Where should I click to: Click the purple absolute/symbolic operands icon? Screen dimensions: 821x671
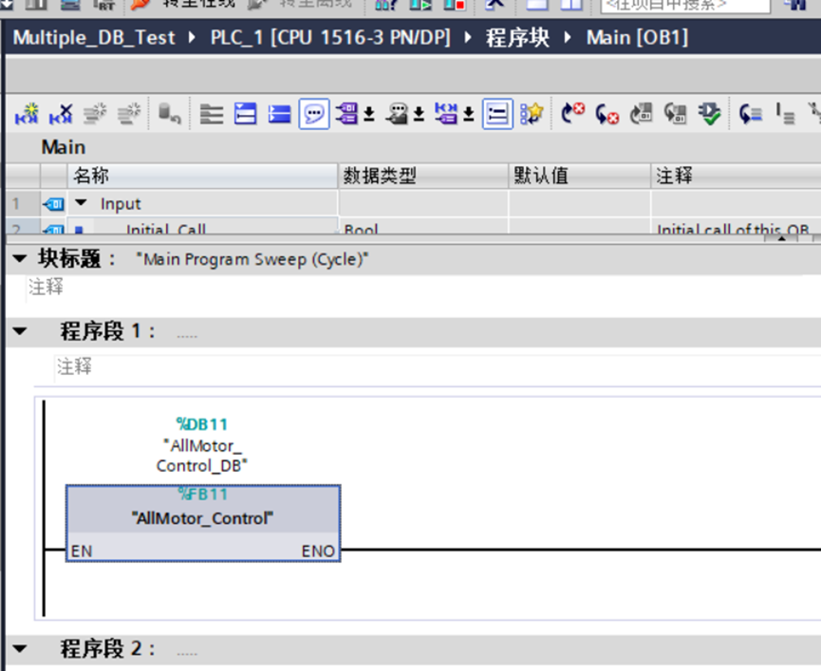click(x=346, y=114)
